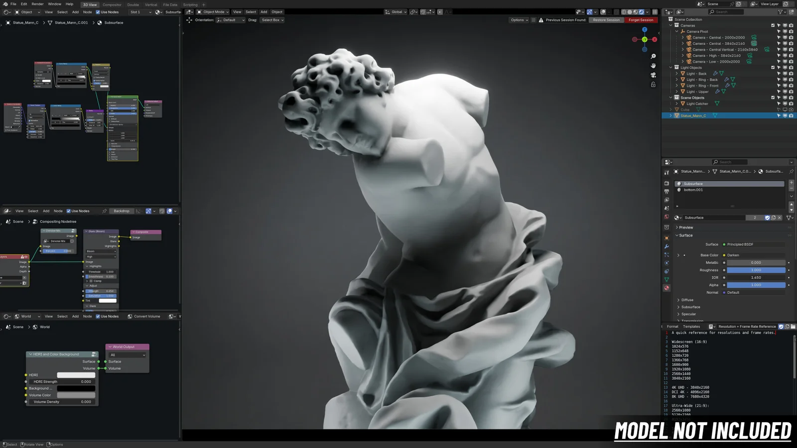The height and width of the screenshot is (448, 797).
Task: Click the Fake User shield icon beside Subsurface material
Action: tap(767, 218)
